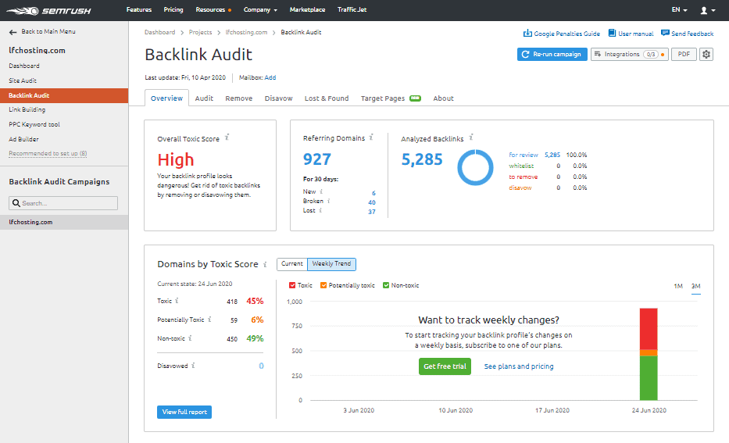Click info icon next to Referring Domains

pos(371,138)
